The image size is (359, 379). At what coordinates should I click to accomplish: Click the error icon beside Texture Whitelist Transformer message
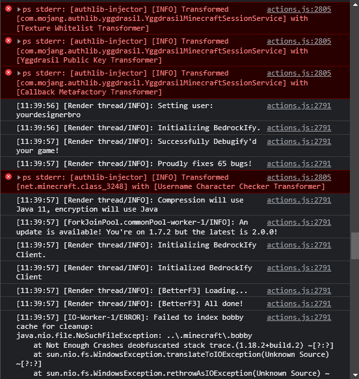click(8, 8)
